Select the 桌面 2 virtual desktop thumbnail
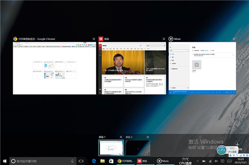Screen dimensions: 249x165 pos(138,148)
